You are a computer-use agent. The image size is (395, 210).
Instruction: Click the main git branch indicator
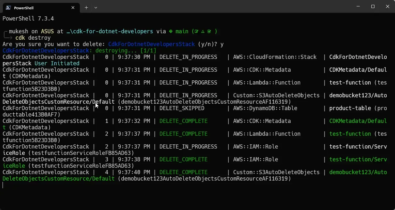pyautogui.click(x=181, y=31)
